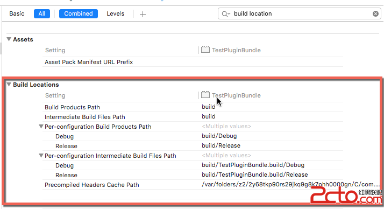Clear the search field with the x icon
The height and width of the screenshot is (209, 384).
tap(375, 14)
